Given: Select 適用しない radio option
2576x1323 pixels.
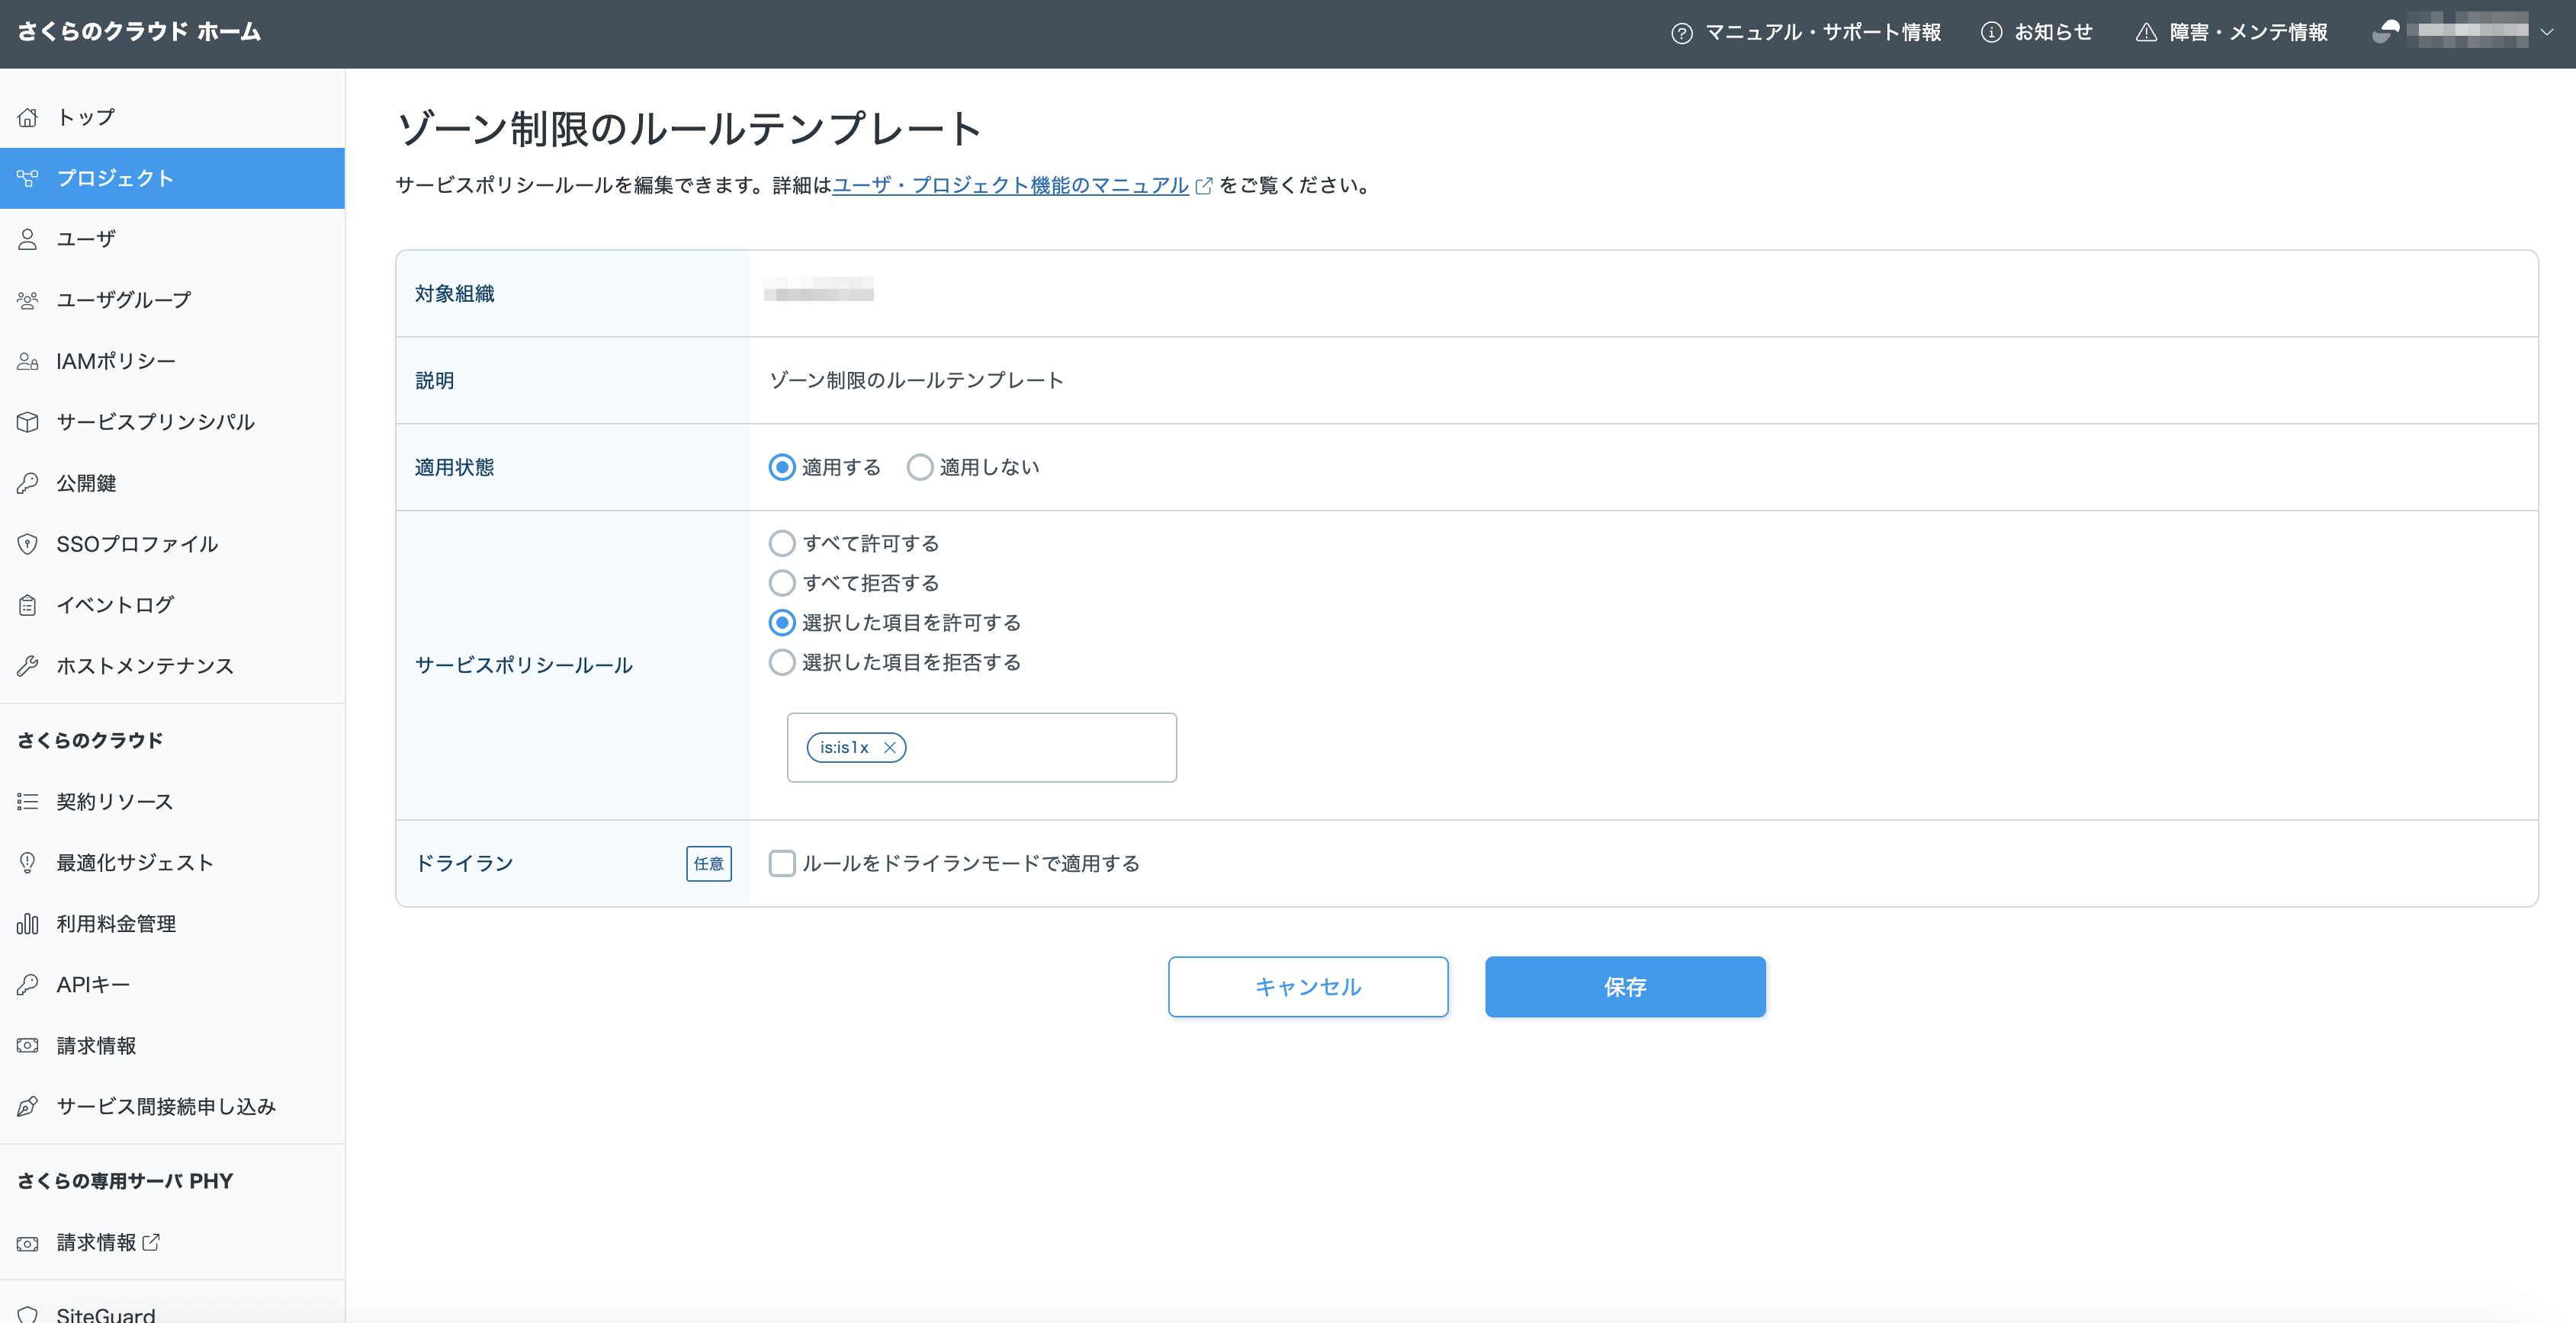Looking at the screenshot, I should point(920,468).
